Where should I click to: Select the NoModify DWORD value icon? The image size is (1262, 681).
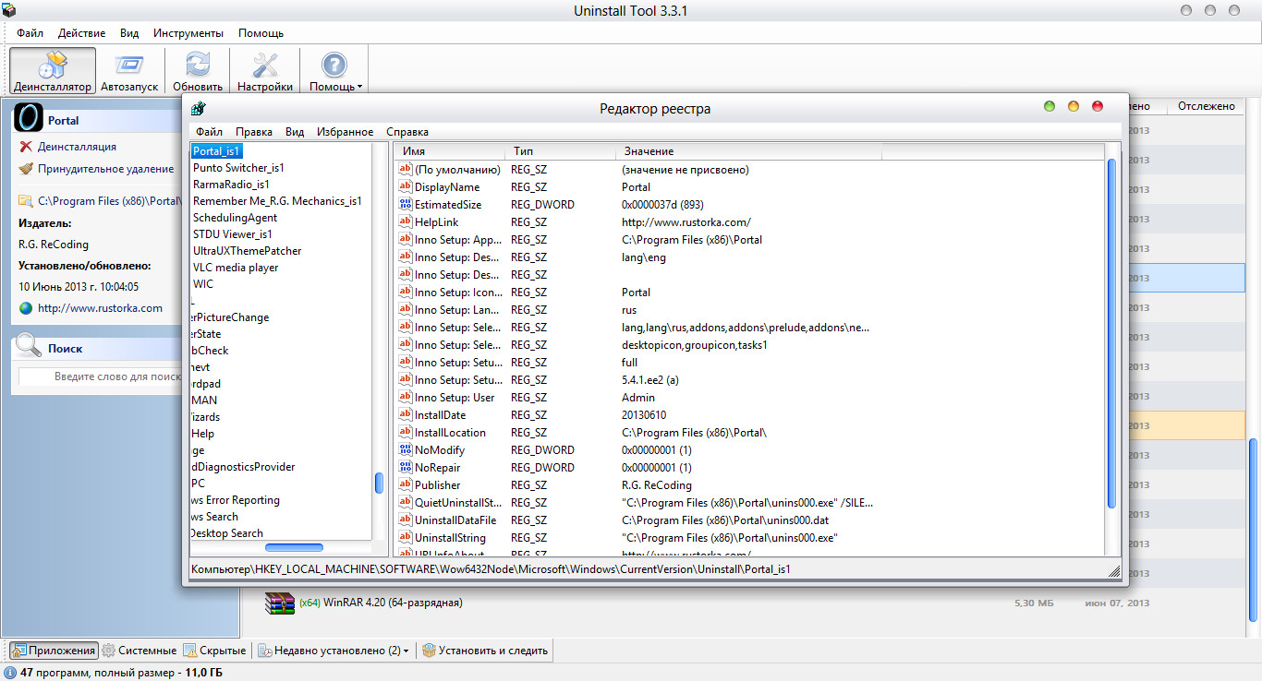[x=405, y=450]
